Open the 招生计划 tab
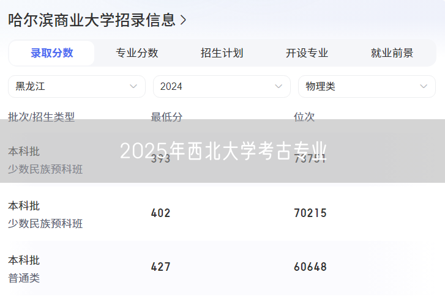Screen dimensions: 445x302 (222, 53)
